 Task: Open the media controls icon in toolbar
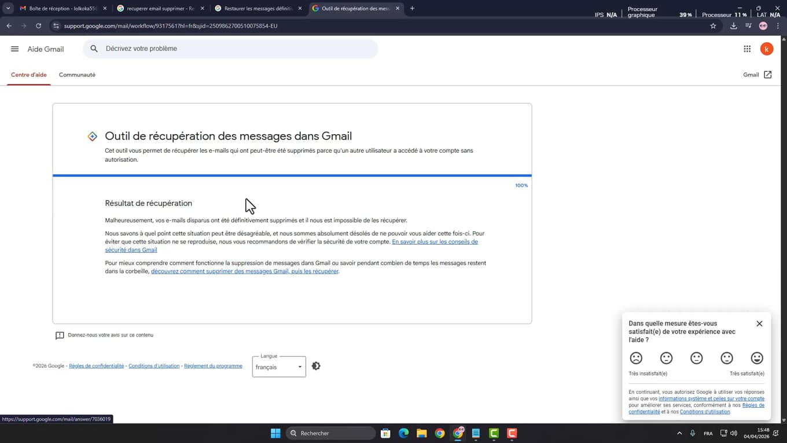coord(748,26)
